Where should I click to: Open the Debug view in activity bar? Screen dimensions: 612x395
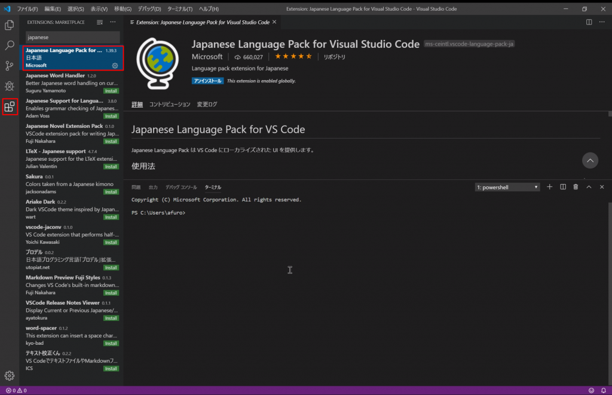pyautogui.click(x=10, y=86)
